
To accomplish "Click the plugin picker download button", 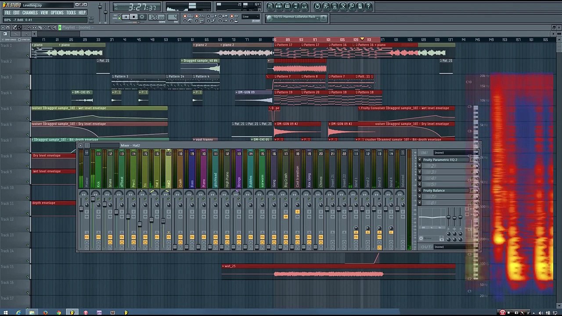I will click(x=324, y=18).
